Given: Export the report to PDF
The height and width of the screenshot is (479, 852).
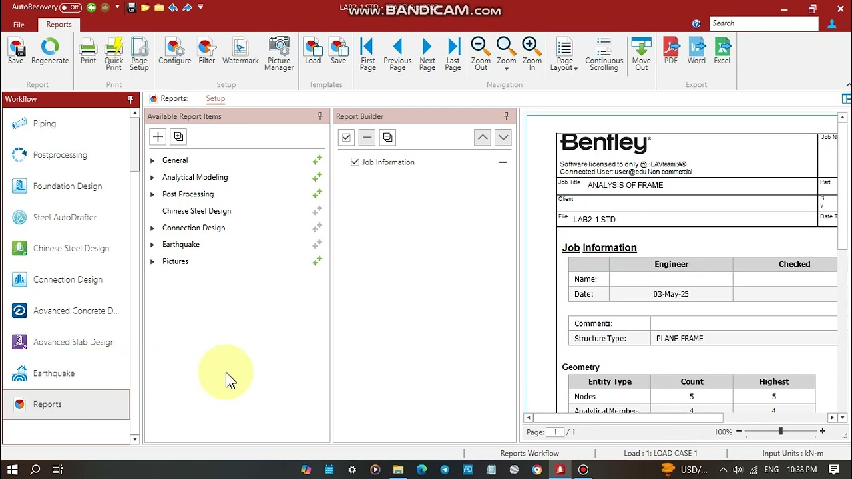Looking at the screenshot, I should (671, 52).
